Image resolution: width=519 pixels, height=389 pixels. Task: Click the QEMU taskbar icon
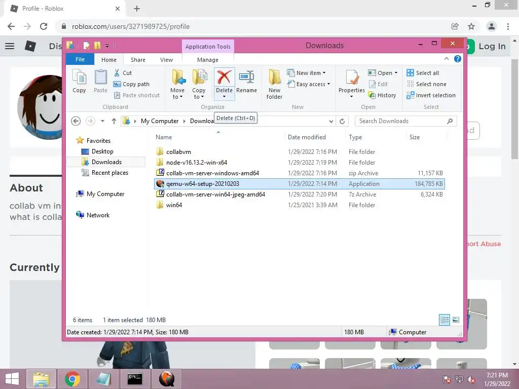(166, 379)
